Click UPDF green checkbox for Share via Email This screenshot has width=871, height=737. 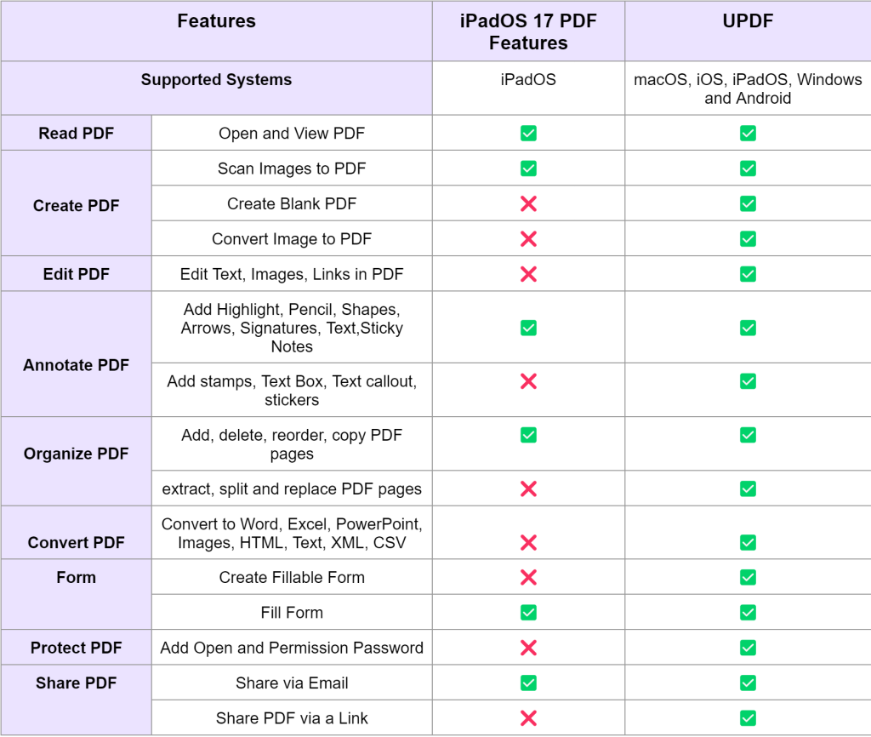click(748, 683)
